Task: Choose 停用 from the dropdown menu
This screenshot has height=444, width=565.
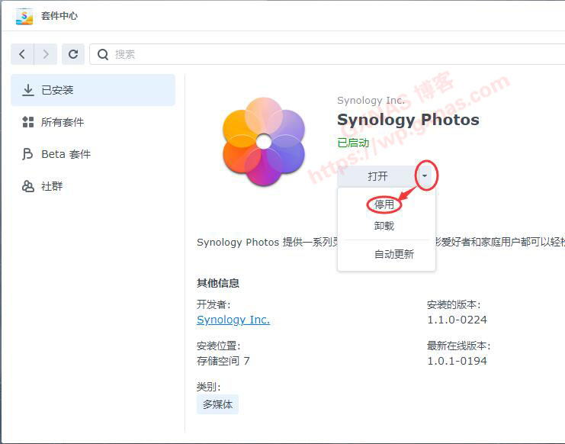Action: 384,204
